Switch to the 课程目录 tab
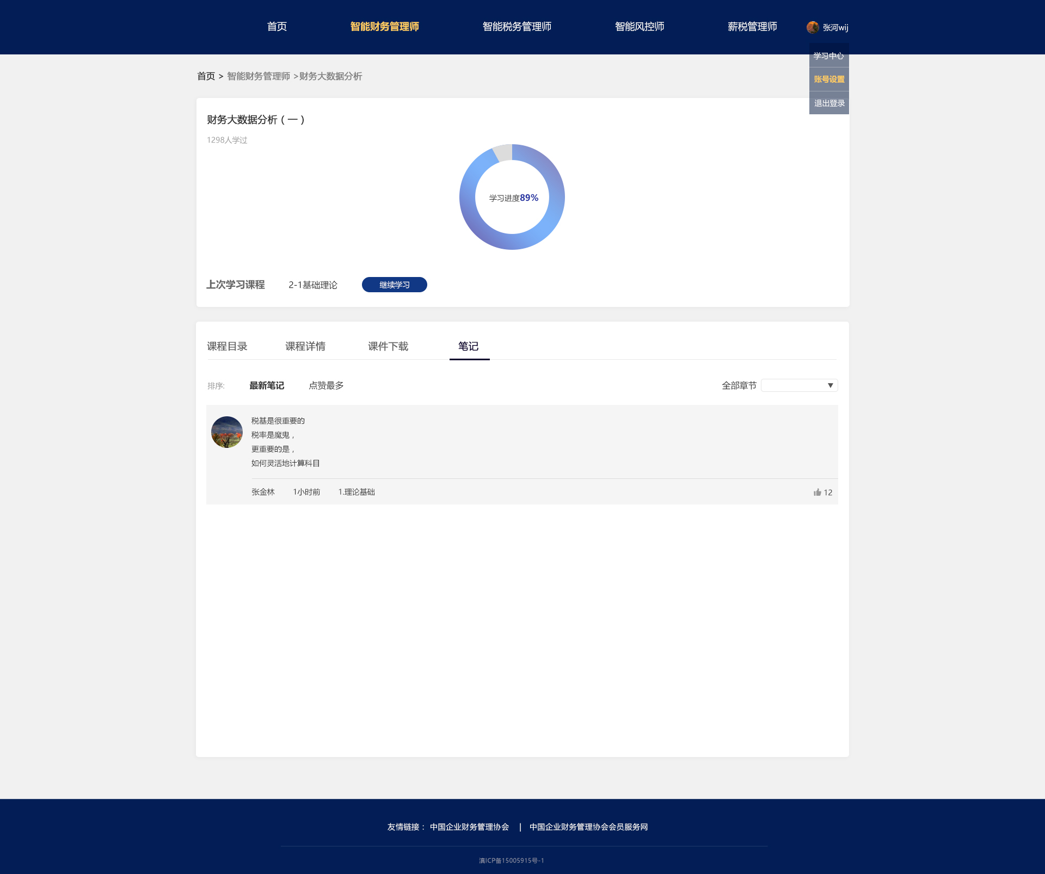 (x=227, y=346)
